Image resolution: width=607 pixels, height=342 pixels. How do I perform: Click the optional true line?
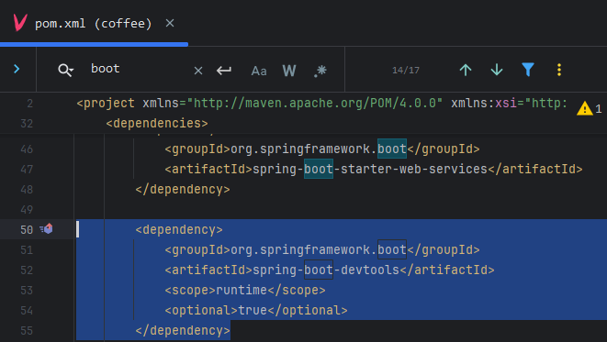tap(256, 310)
